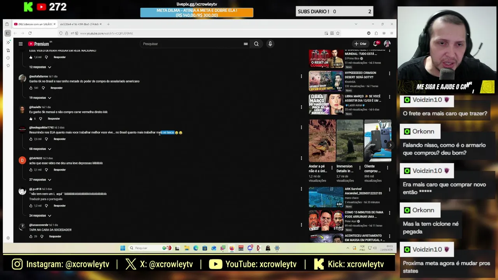The width and height of the screenshot is (498, 280).
Task: Click the Windows Start button
Action: (x=123, y=248)
